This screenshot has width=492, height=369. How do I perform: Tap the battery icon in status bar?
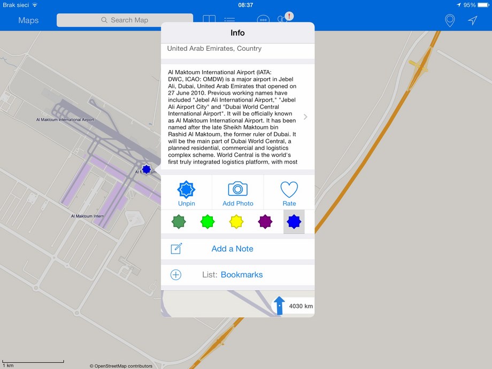coord(483,5)
